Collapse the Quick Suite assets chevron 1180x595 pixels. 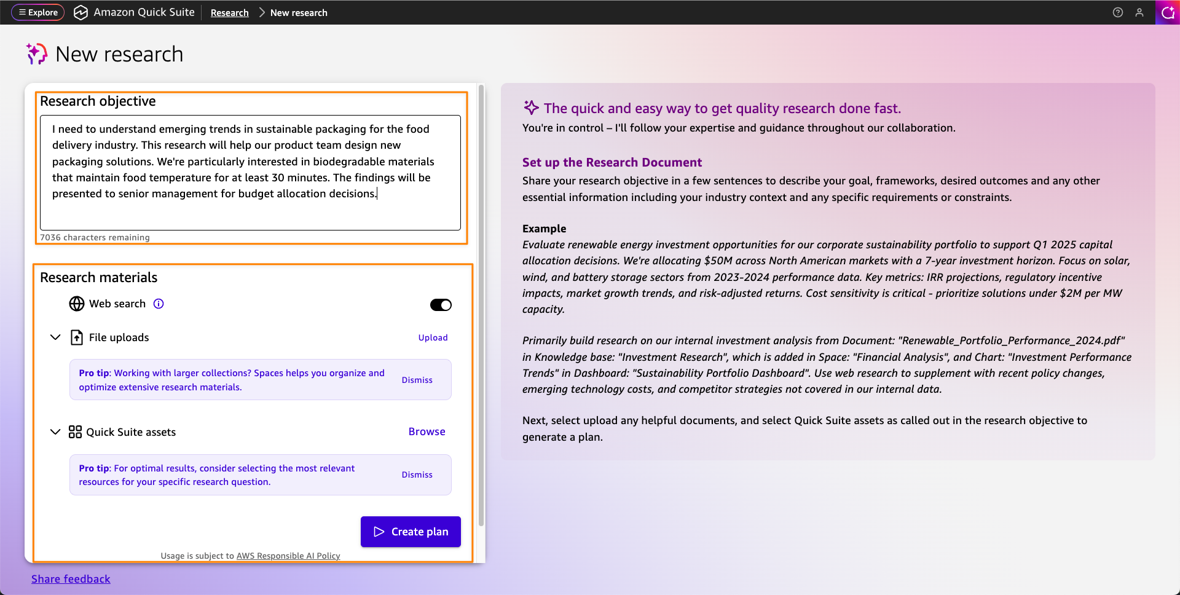pyautogui.click(x=55, y=432)
